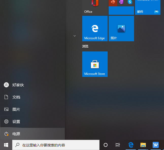This screenshot has height=150, width=164.
Task: Open the 电源 power options menu
Action: 16,134
